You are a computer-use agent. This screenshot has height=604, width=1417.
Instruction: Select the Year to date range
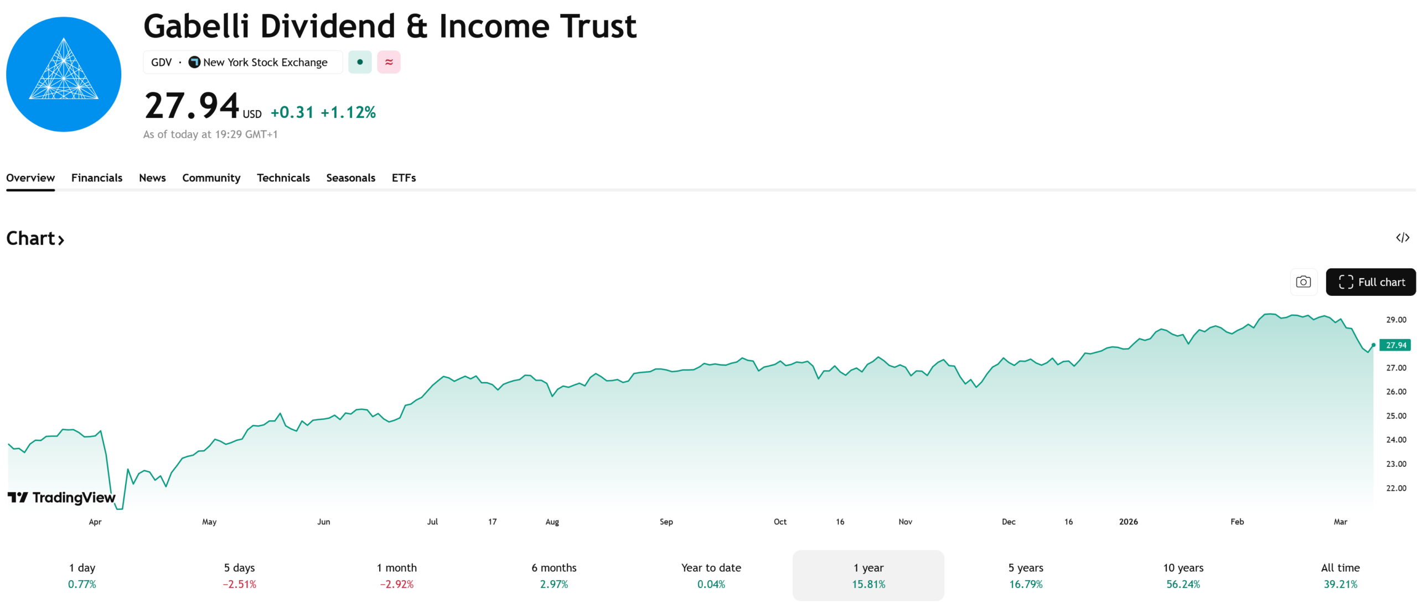tap(711, 575)
